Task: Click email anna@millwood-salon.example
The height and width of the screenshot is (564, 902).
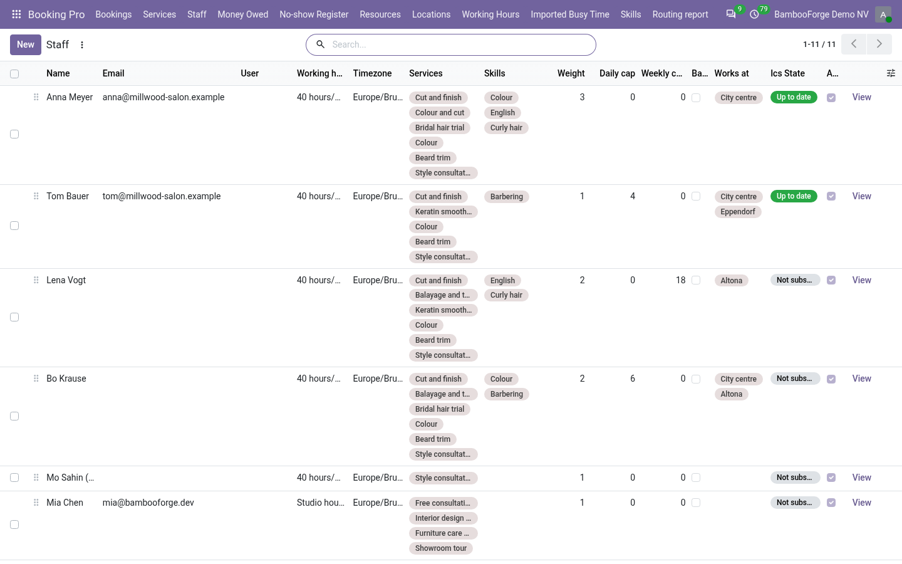Action: 163,97
